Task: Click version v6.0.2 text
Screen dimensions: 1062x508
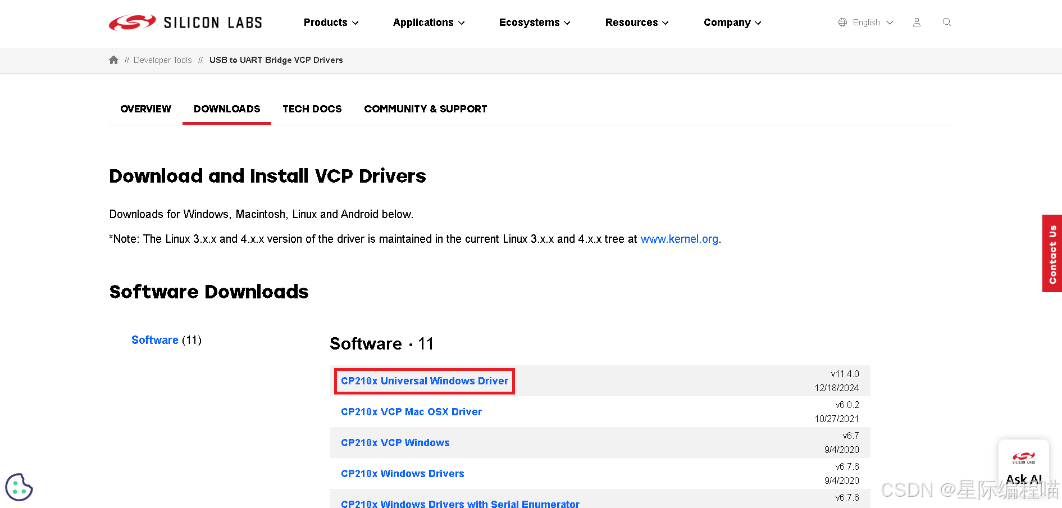Action: (x=847, y=405)
